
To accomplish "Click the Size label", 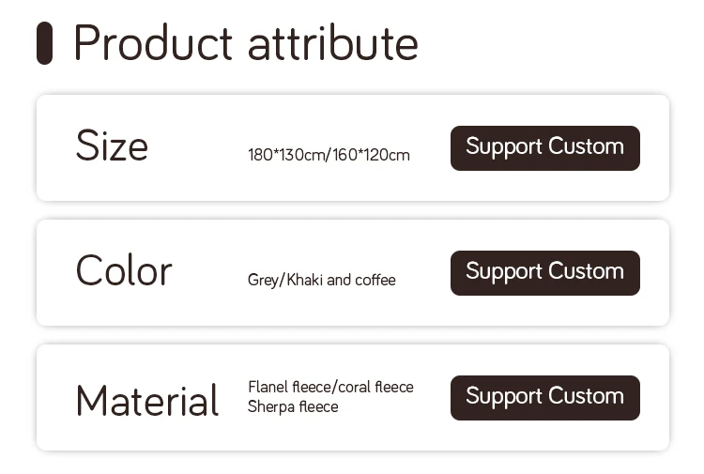I will 112,145.
